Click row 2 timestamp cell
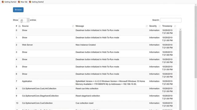 click(167, 46)
